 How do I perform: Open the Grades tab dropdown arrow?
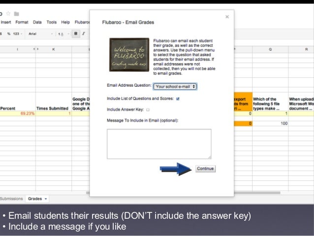click(x=46, y=199)
